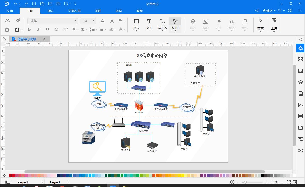Screen dimensions: 305x187
Task: Open the Page Layout (页面布局) tab
Action: pyautogui.click(x=74, y=11)
